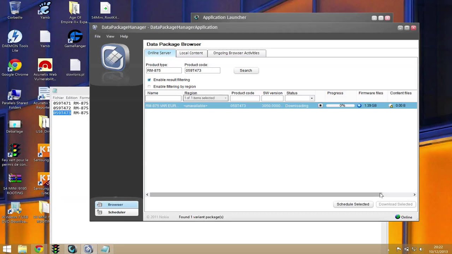The image size is (452, 254).
Task: Switch to Application Launcher taskbar icon
Action: pyautogui.click(x=72, y=249)
